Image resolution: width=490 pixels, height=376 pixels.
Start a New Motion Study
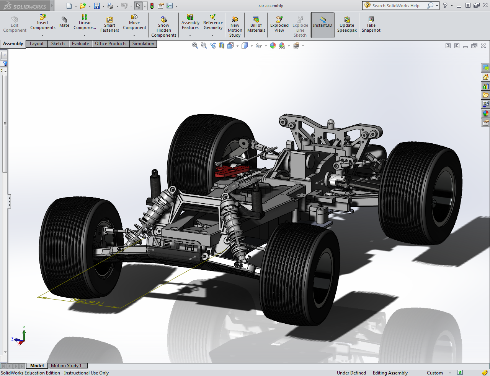click(x=235, y=25)
